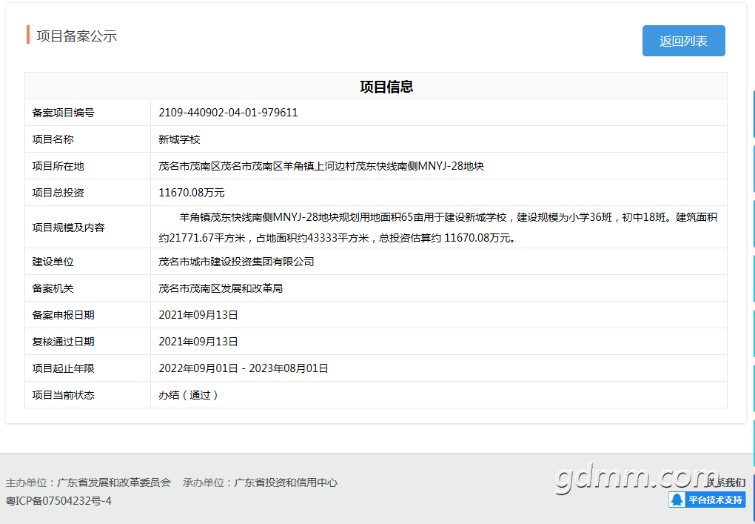Open the 联系我们 link
The height and width of the screenshot is (524, 755).
pos(727,482)
